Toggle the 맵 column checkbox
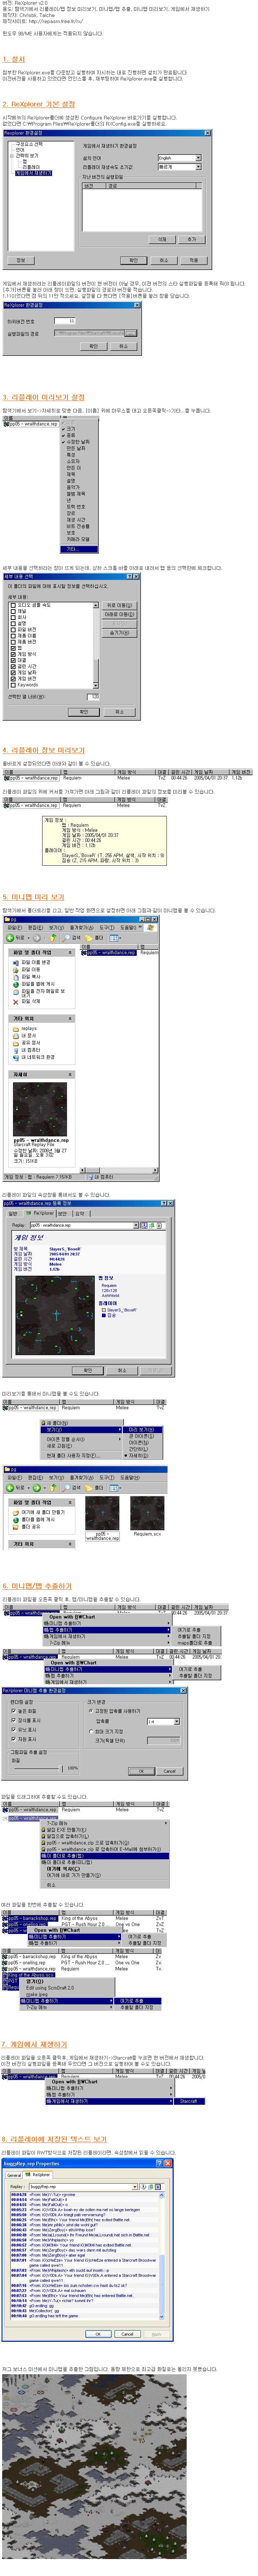 [13, 648]
